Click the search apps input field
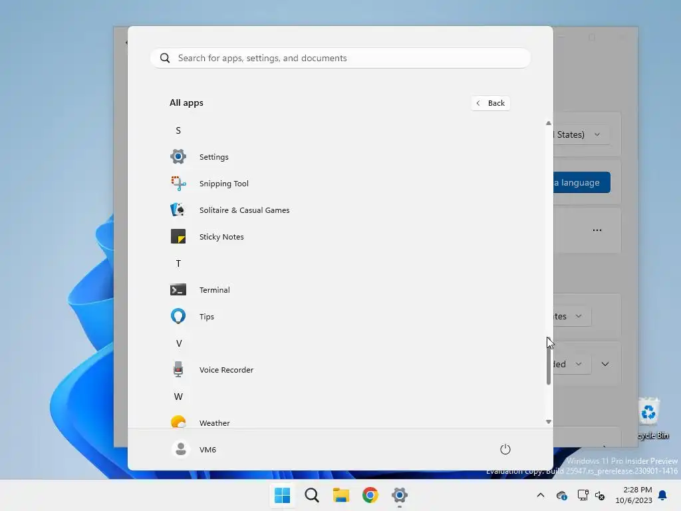The image size is (681, 511). (x=340, y=59)
